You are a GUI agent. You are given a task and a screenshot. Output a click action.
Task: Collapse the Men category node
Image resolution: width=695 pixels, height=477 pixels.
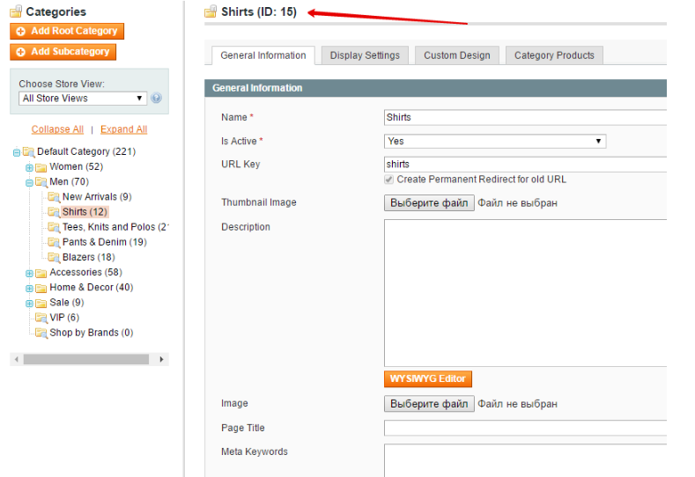click(29, 183)
